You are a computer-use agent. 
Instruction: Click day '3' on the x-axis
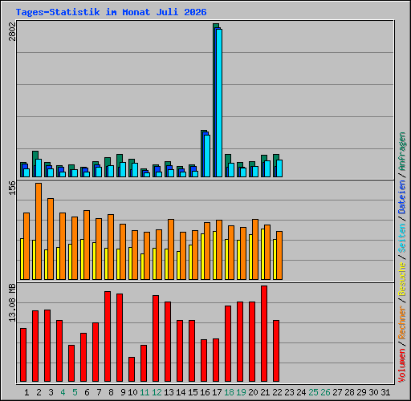pyautogui.click(x=51, y=392)
